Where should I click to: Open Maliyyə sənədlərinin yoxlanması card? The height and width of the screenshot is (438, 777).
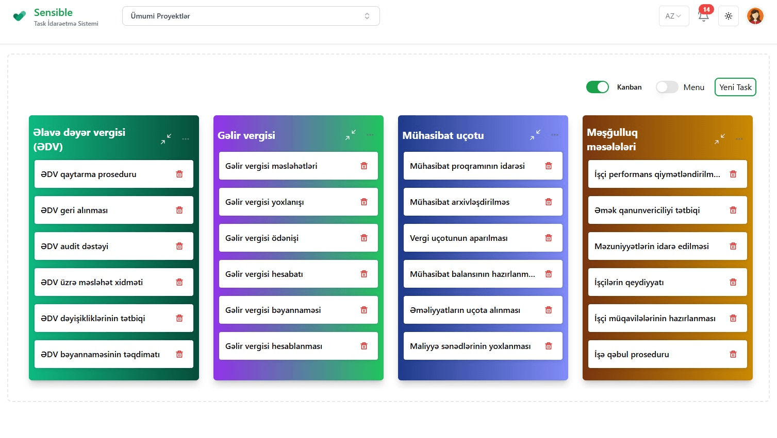pyautogui.click(x=483, y=346)
